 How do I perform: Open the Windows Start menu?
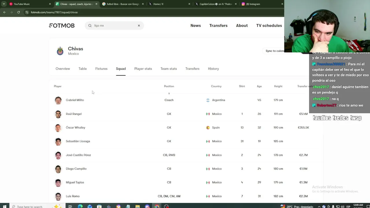click(x=4, y=206)
